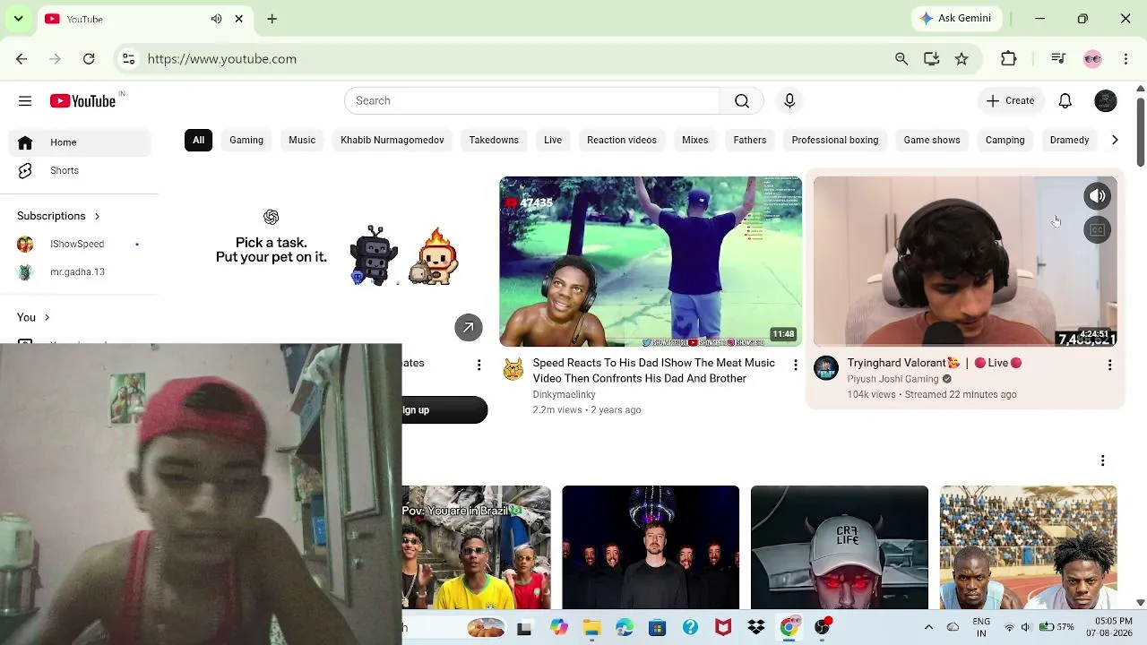
Task: Reload the YouTube page
Action: tap(89, 59)
